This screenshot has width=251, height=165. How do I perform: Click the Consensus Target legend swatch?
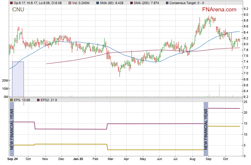click(x=167, y=3)
